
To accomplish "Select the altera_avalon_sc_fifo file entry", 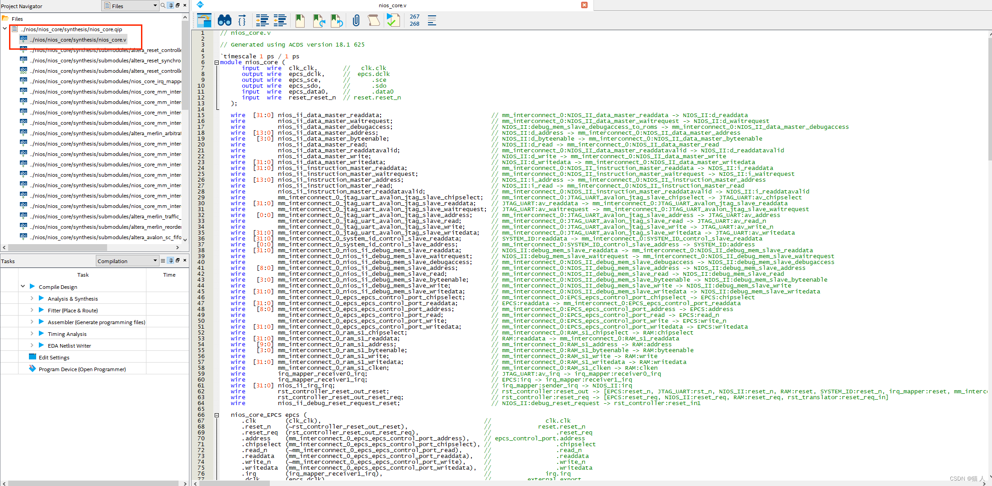I will 105,237.
